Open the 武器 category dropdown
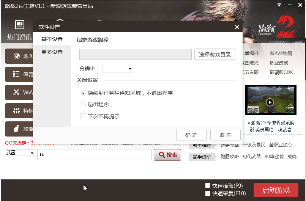 [x=20, y=153]
